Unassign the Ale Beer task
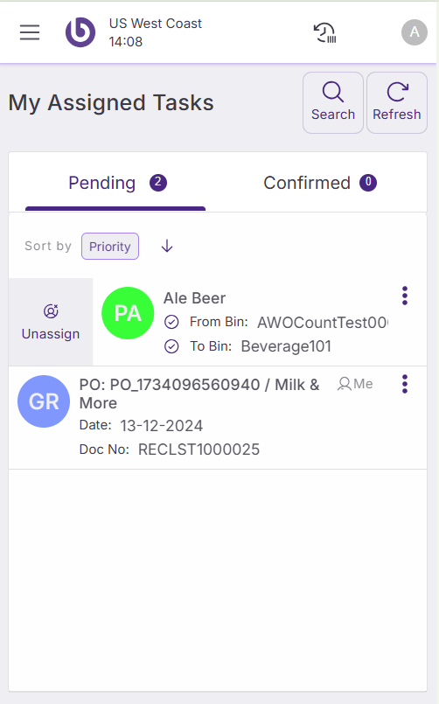The image size is (439, 704). pos(51,322)
